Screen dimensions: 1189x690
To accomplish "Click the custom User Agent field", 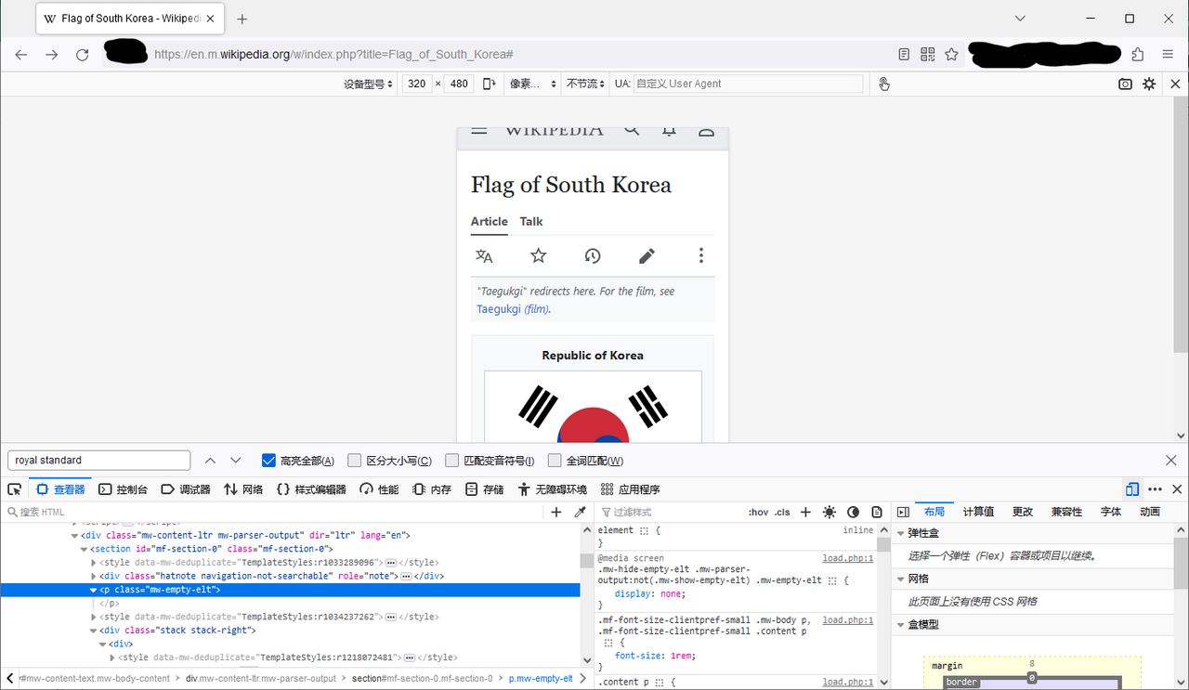I will 748,84.
